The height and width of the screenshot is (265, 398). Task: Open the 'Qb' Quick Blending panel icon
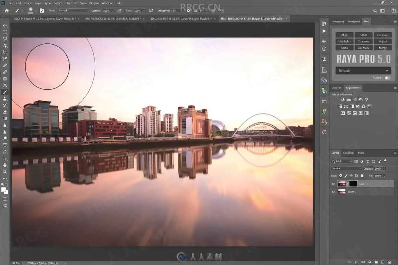tap(324, 80)
